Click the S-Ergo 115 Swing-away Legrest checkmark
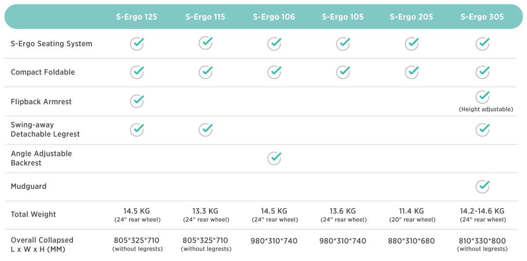The height and width of the screenshot is (261, 527). [206, 130]
